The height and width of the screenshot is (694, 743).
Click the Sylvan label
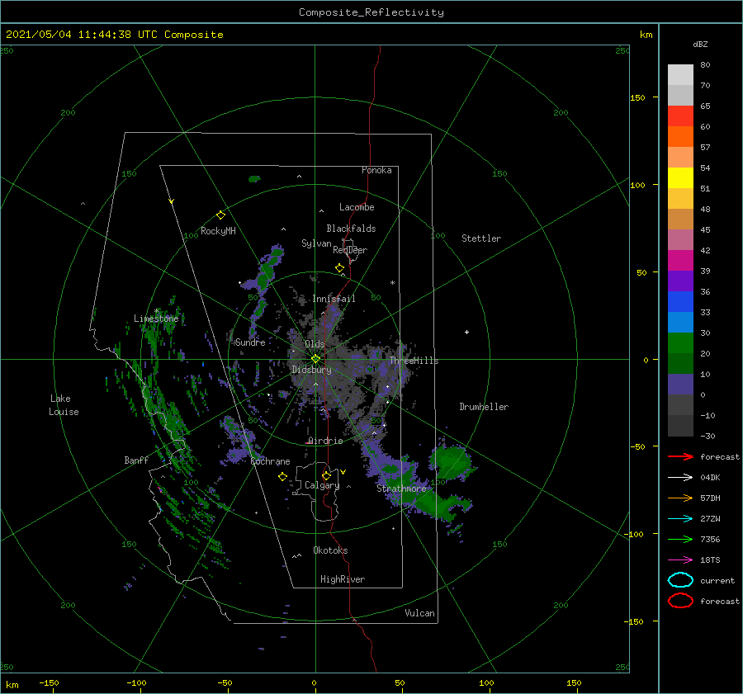(x=316, y=243)
